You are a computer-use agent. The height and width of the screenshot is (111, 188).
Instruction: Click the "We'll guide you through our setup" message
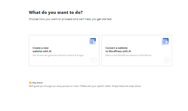tap(85, 86)
